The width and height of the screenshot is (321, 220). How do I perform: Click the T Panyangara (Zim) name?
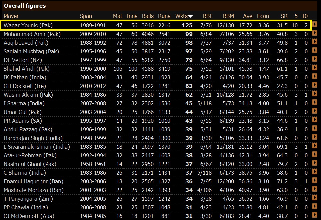(28, 199)
